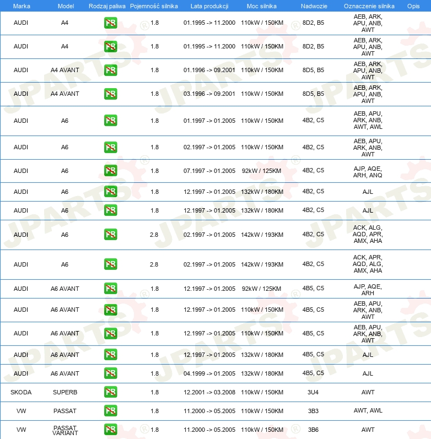The height and width of the screenshot is (439, 431).
Task: Click the Moc silnika column header
Action: (261, 6)
